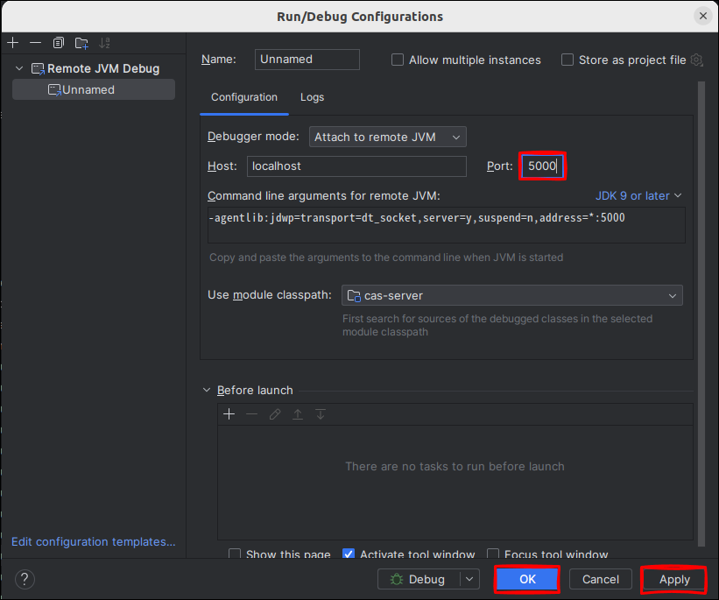Open the help question mark icon

[x=25, y=579]
